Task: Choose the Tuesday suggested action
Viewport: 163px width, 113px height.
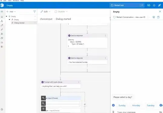Action: (151, 105)
